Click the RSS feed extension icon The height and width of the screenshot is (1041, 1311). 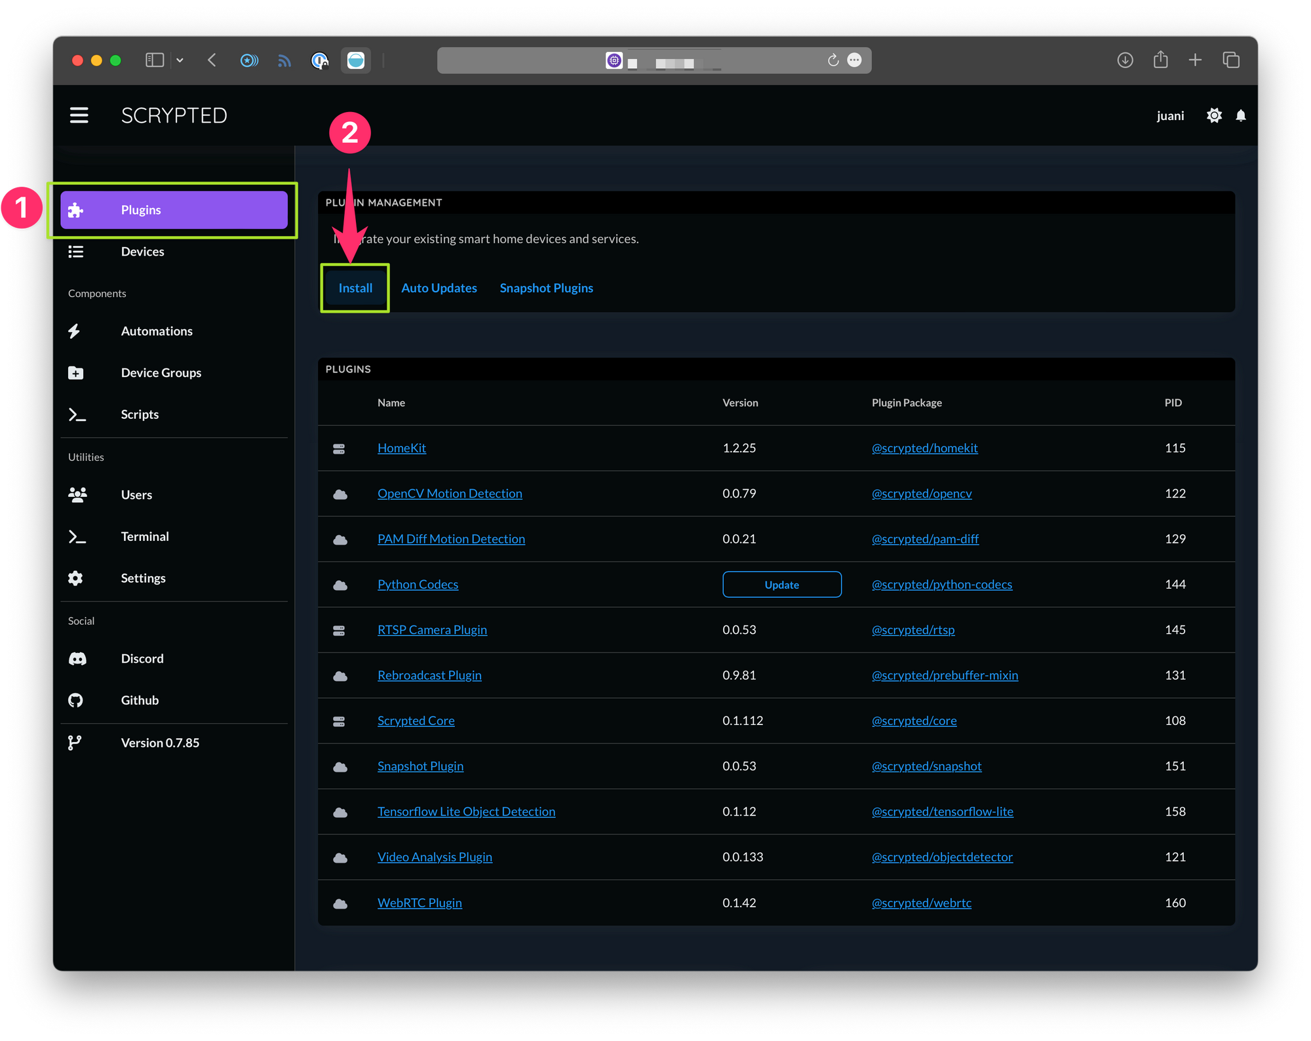point(284,61)
